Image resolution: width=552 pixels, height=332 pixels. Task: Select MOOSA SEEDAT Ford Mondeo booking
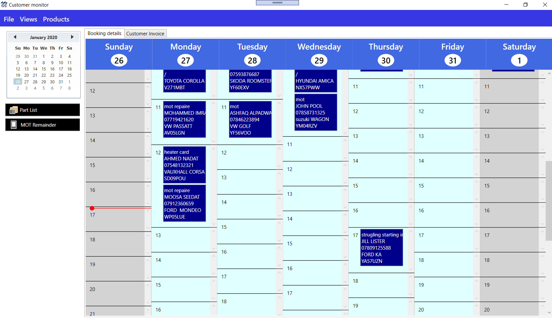click(185, 203)
